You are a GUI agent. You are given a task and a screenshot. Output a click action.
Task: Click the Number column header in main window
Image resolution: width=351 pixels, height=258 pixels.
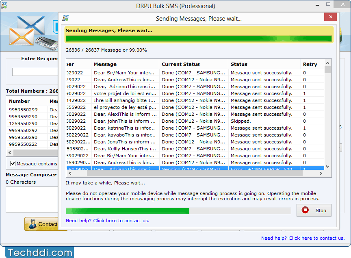pyautogui.click(x=26, y=101)
